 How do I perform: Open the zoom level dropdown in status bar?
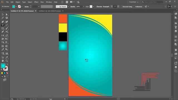18,99
